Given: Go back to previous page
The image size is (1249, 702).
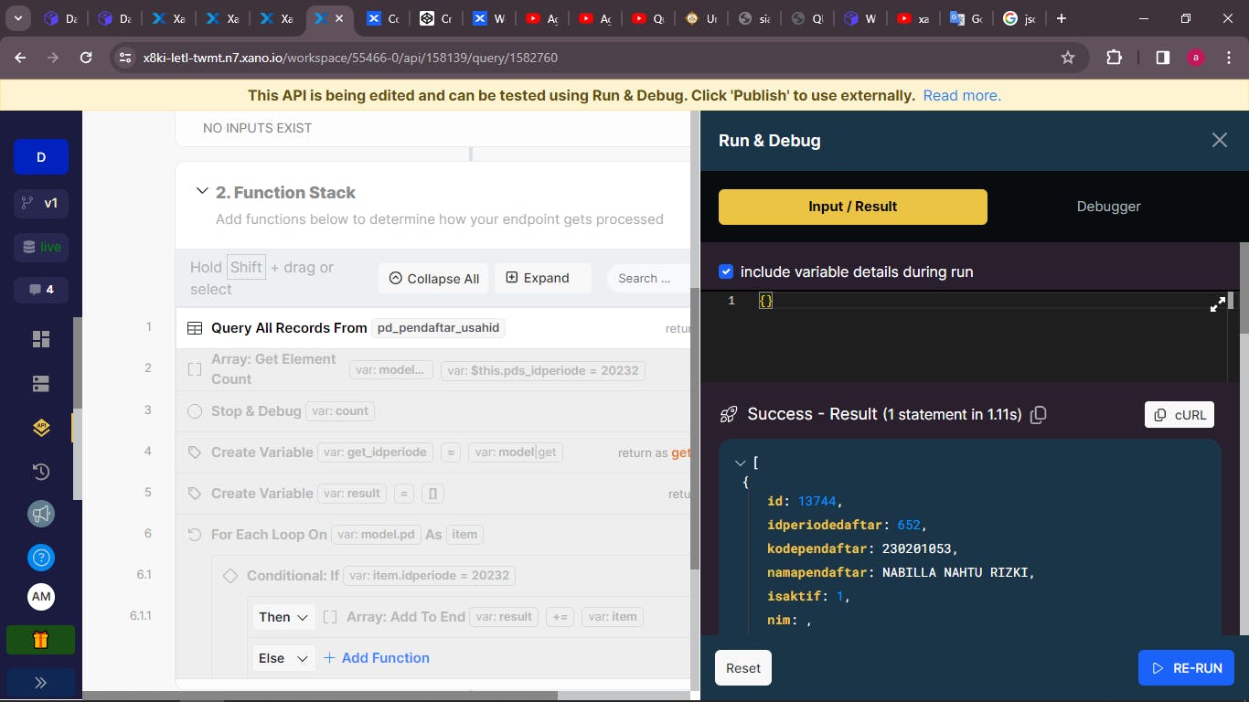Looking at the screenshot, I should 20,58.
